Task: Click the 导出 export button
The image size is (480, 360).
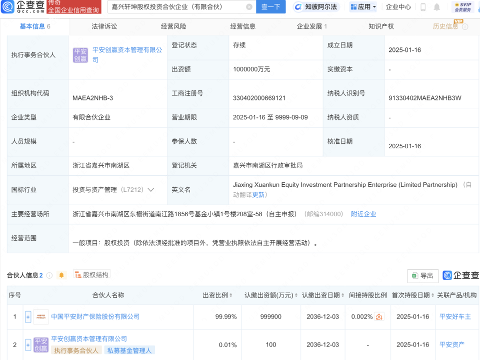Action: click(x=422, y=276)
